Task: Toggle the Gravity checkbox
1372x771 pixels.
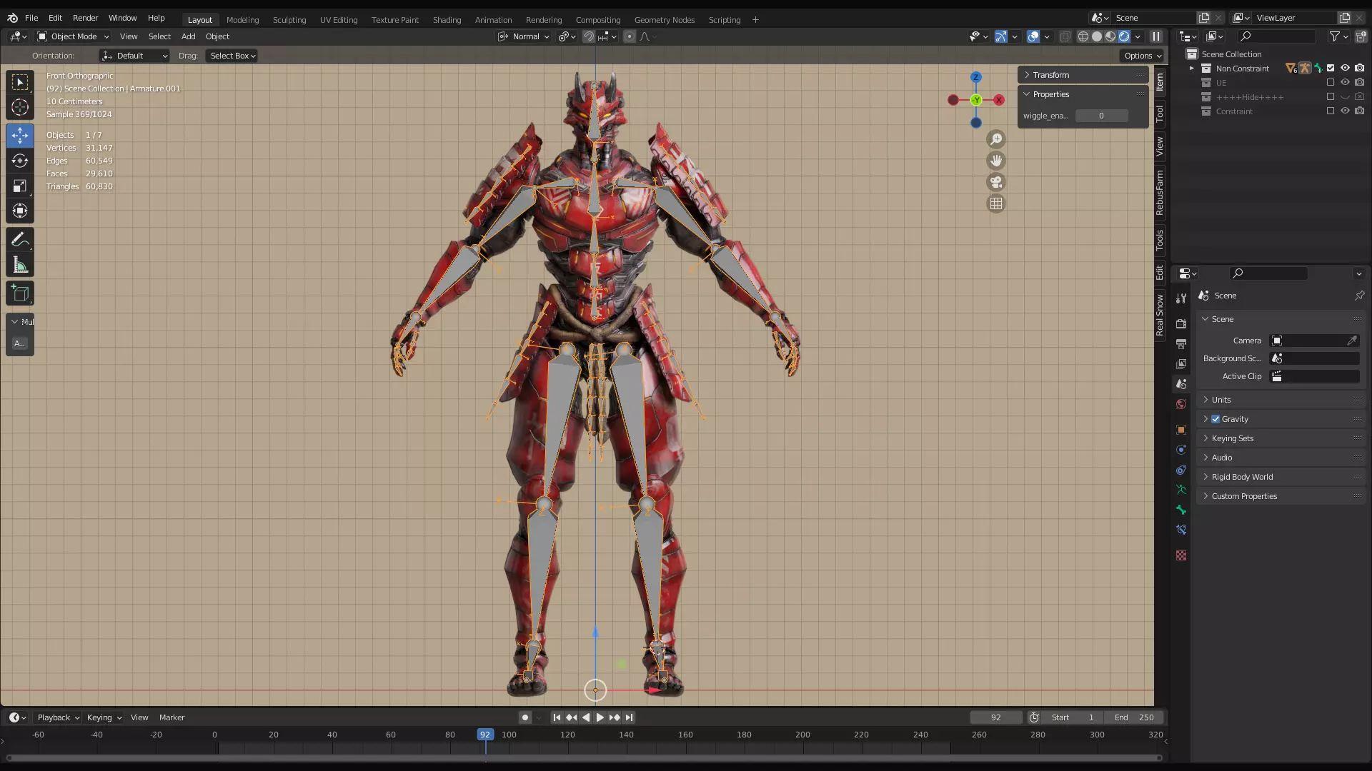Action: pos(1216,419)
